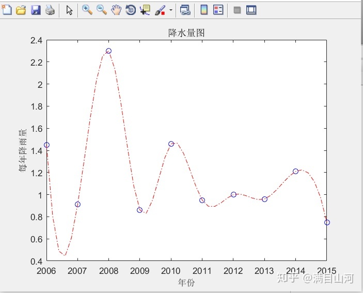The image size is (363, 293).
Task: Click the y-axis label 每年降雨量
Action: tap(23, 150)
